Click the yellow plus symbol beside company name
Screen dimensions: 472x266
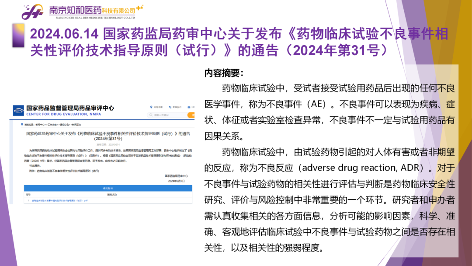click(x=139, y=7)
